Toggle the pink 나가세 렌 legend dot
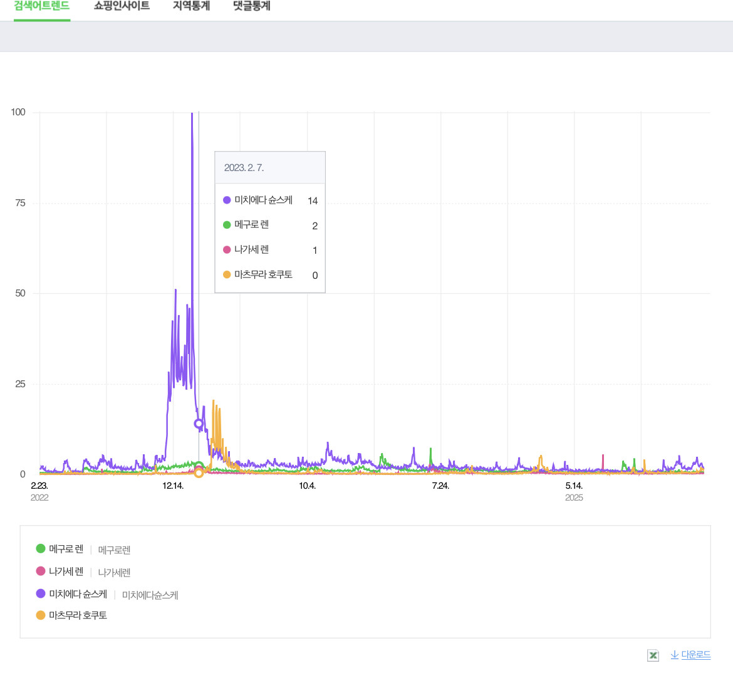 tap(41, 571)
